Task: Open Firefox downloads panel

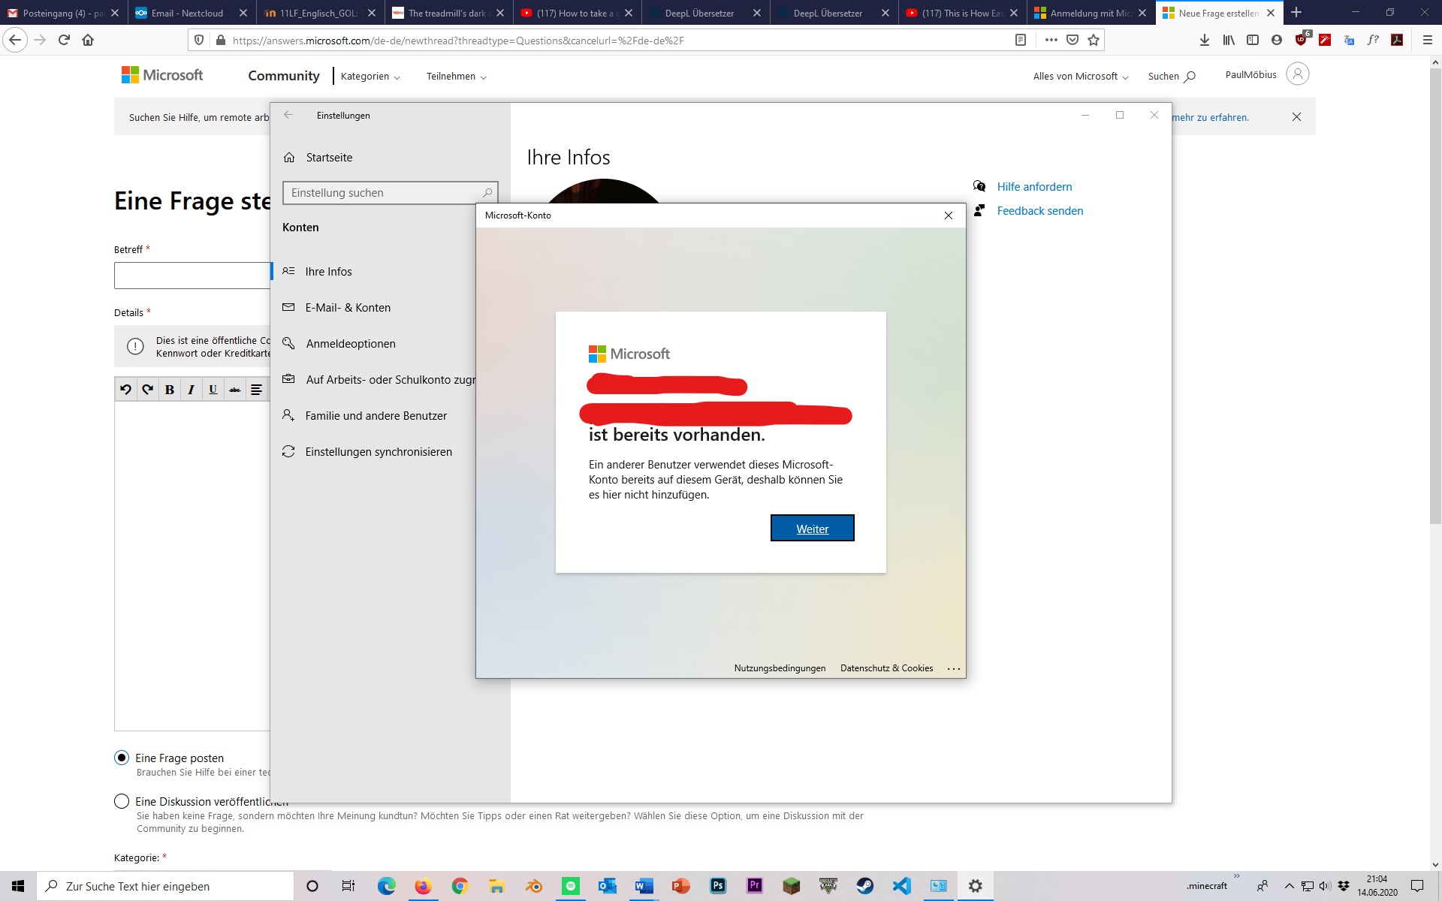Action: (x=1205, y=41)
